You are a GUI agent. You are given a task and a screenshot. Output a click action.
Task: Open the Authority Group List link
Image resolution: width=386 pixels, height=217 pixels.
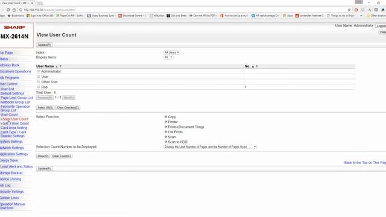[15, 102]
